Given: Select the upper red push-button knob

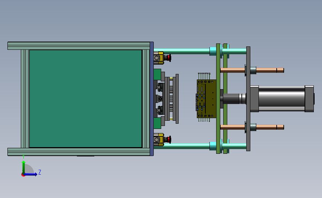Looking at the screenshot, I should (x=169, y=58).
